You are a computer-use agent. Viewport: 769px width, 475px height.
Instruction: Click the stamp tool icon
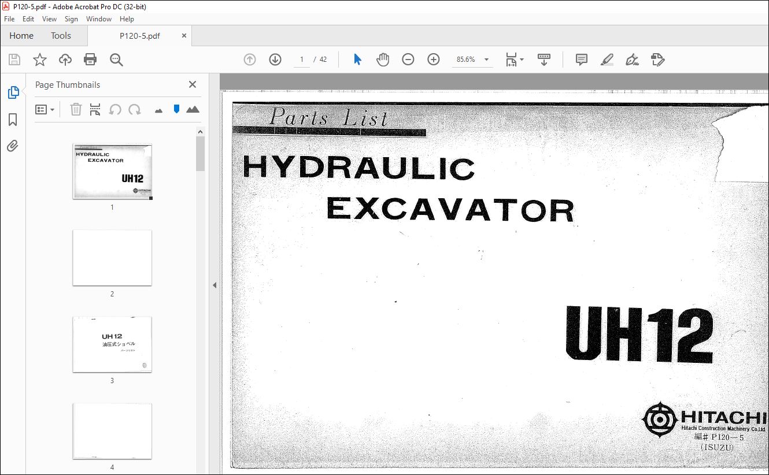point(657,60)
